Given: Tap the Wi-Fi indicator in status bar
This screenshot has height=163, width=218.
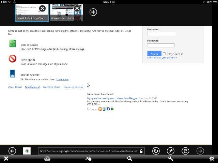Looking at the screenshot, I should [x=10, y=2].
